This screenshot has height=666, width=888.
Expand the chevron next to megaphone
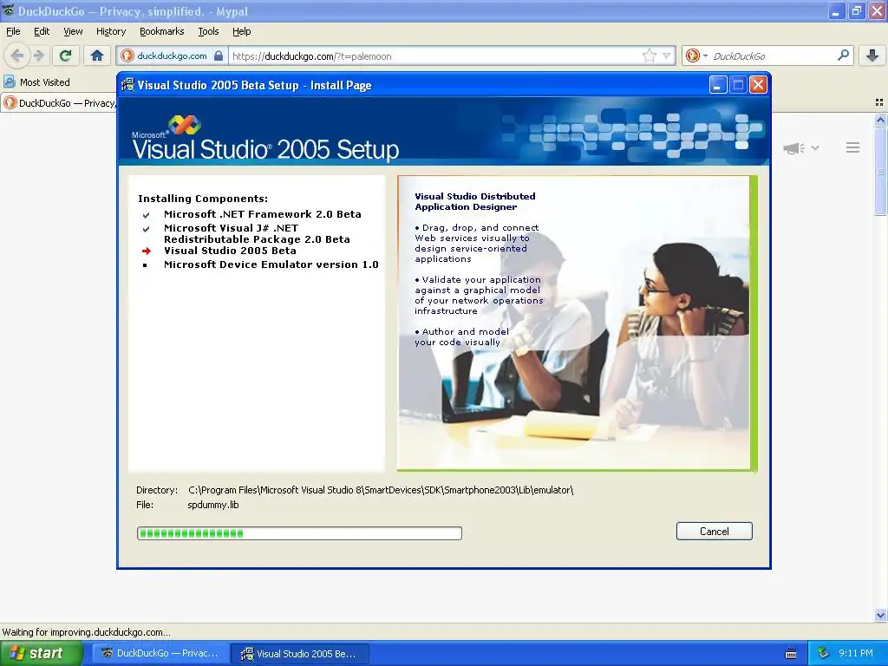coord(815,147)
